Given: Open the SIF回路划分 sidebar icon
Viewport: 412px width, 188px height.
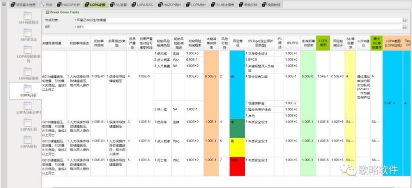Looking at the screenshot, I should (27, 16).
